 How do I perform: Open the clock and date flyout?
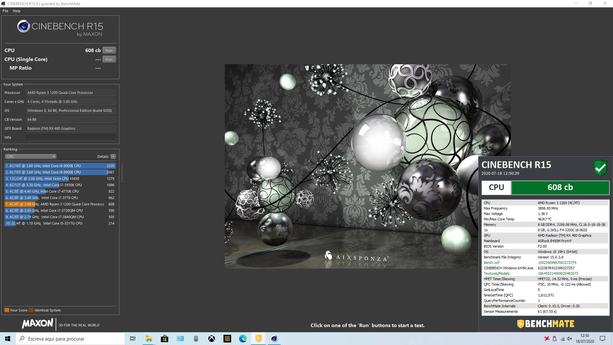(x=585, y=339)
